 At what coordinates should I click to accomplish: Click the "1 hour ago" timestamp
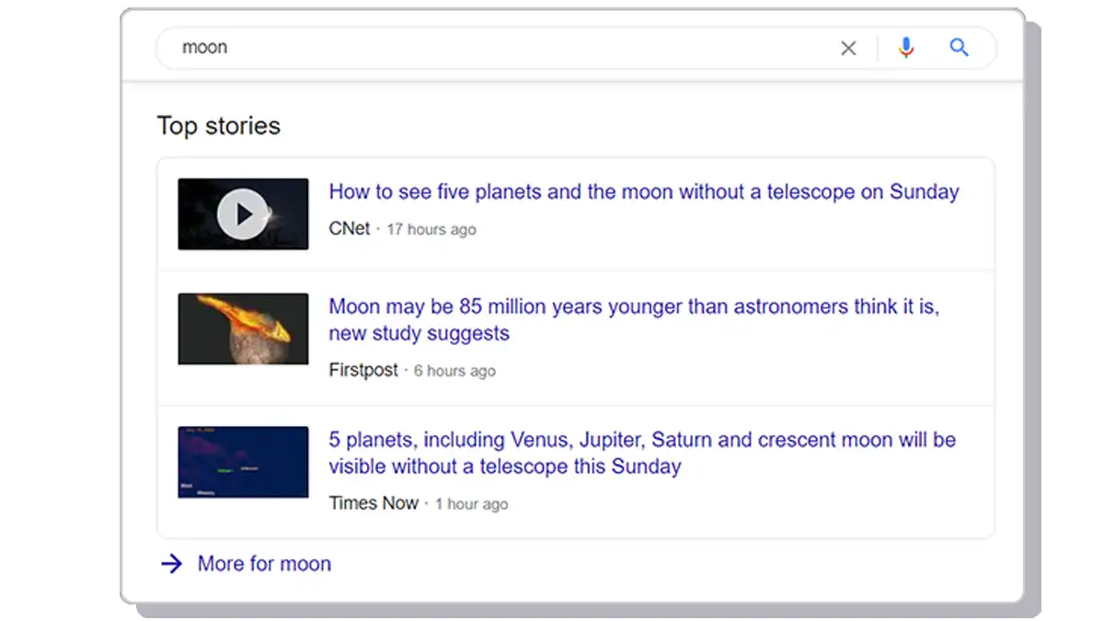471,504
